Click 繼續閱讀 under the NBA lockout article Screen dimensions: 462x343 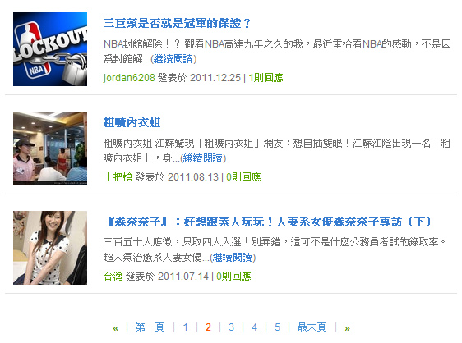click(x=173, y=59)
